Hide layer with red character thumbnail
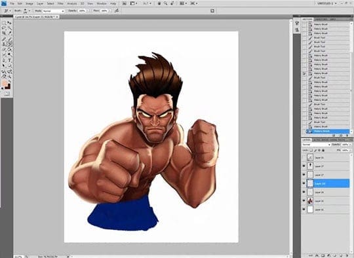 [x=304, y=201]
